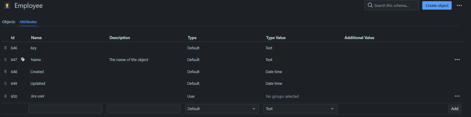Select the Attributes tab
471x117 pixels.
point(28,22)
